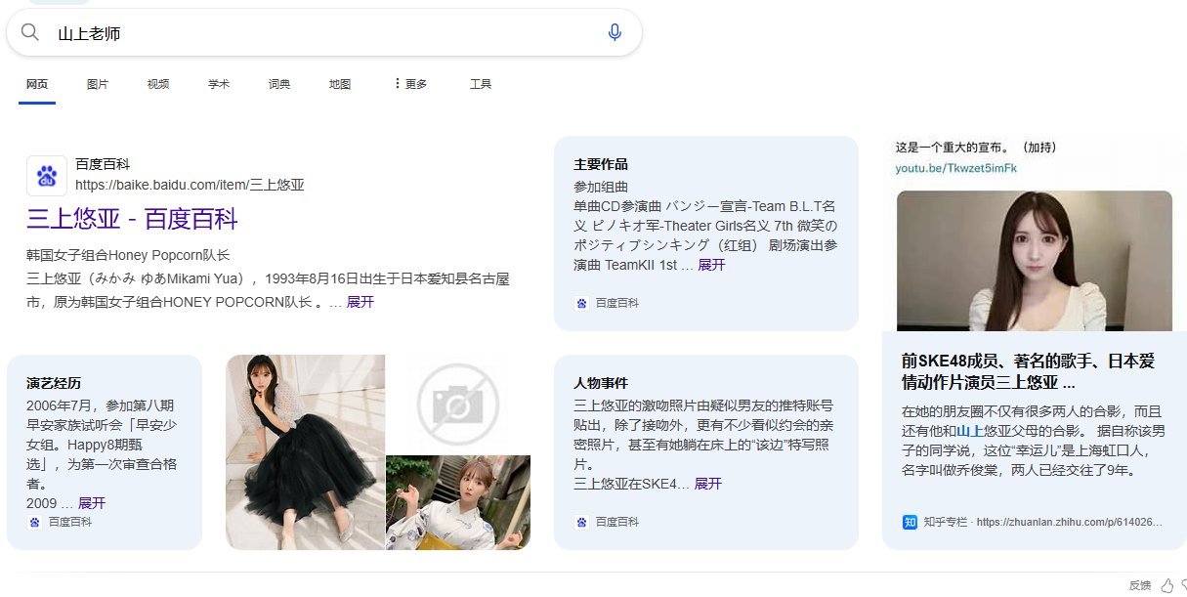1187x597 pixels.
Task: Click the 反馈 feedback link
Action: pyautogui.click(x=1140, y=585)
